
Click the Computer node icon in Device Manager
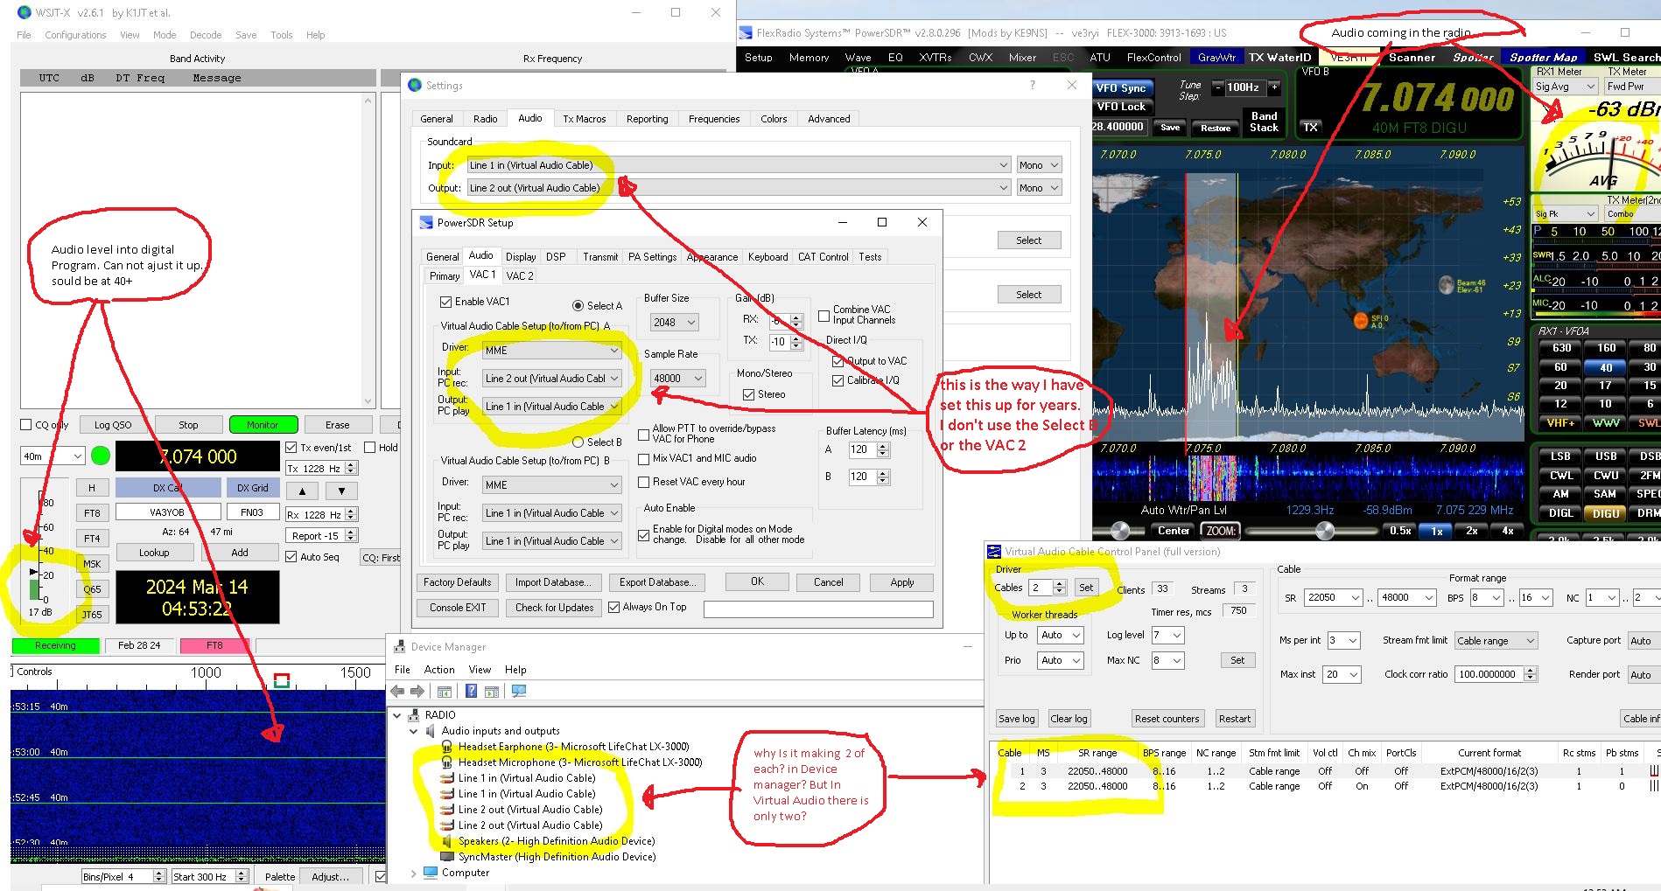(x=431, y=873)
